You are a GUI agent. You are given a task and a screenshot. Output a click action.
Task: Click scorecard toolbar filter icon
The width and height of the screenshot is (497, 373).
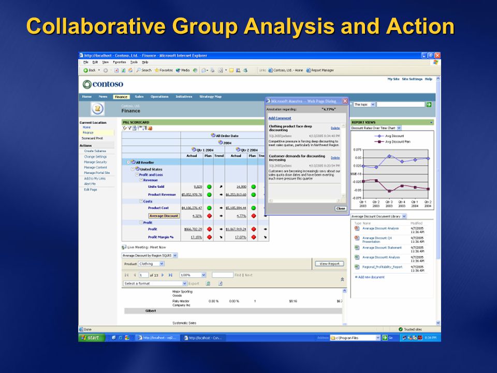[129, 128]
